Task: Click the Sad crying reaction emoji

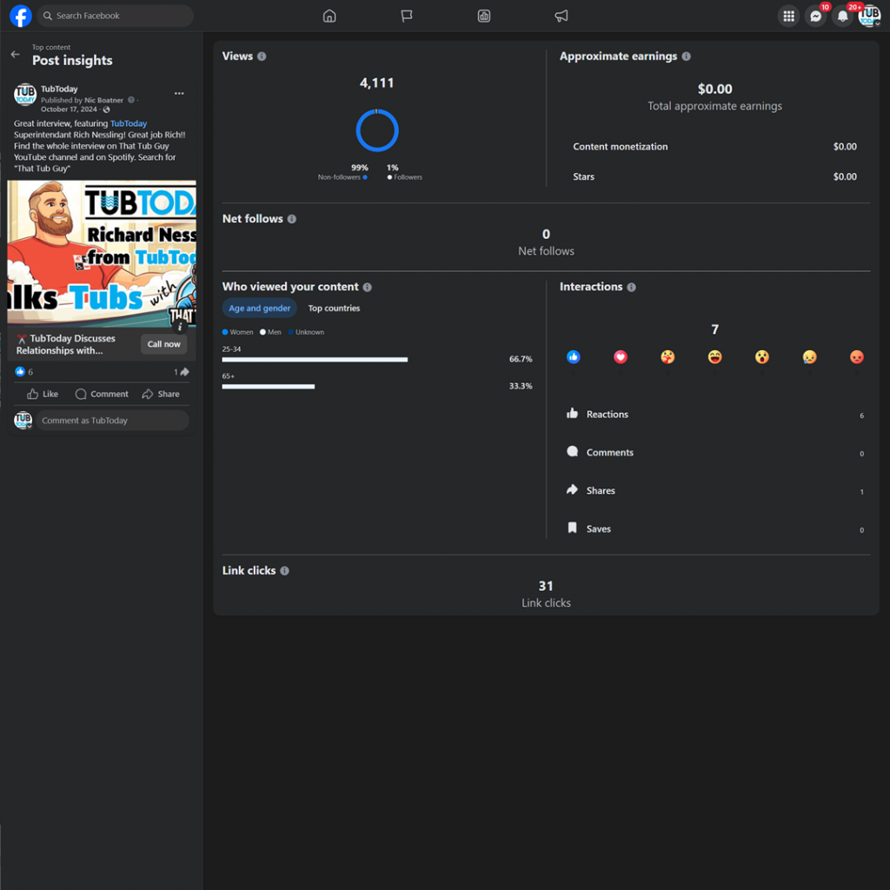Action: tap(809, 357)
